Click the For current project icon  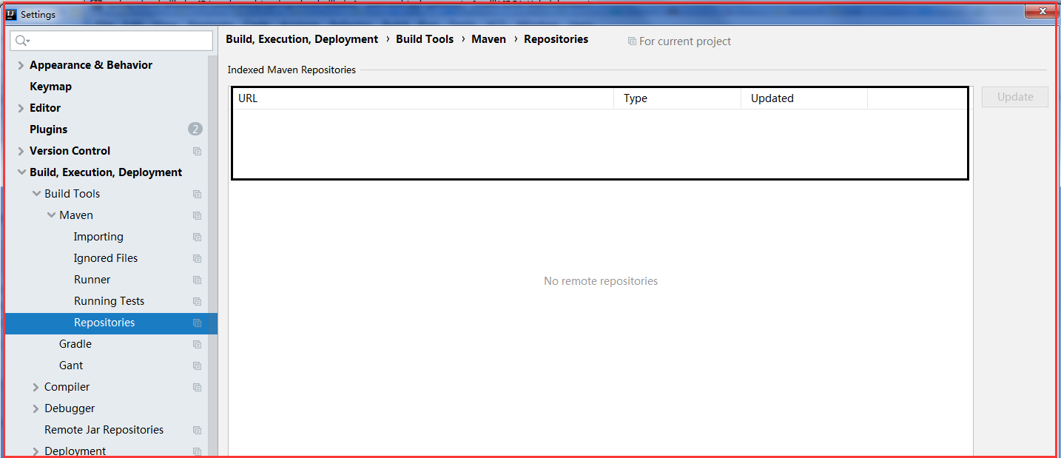632,41
